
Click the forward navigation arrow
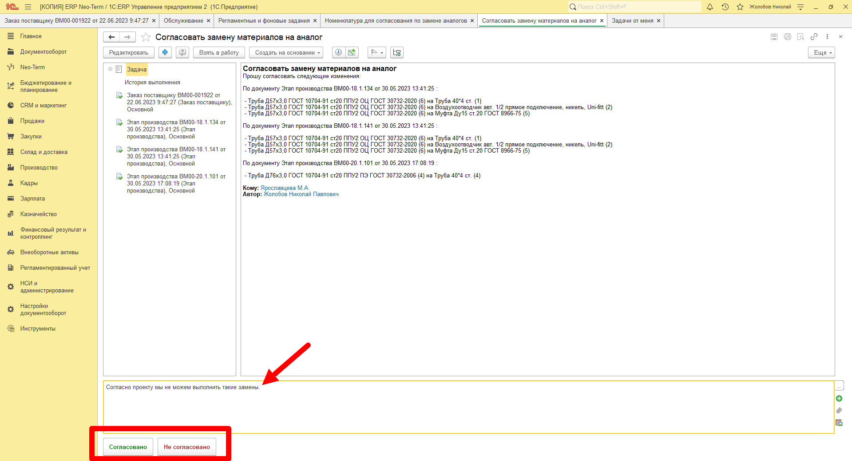pos(127,37)
